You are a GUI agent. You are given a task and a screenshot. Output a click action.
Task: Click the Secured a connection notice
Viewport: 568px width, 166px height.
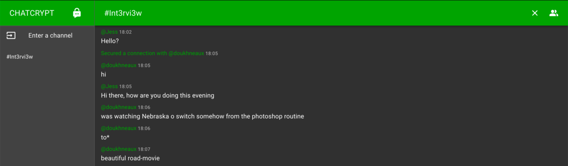(159, 53)
